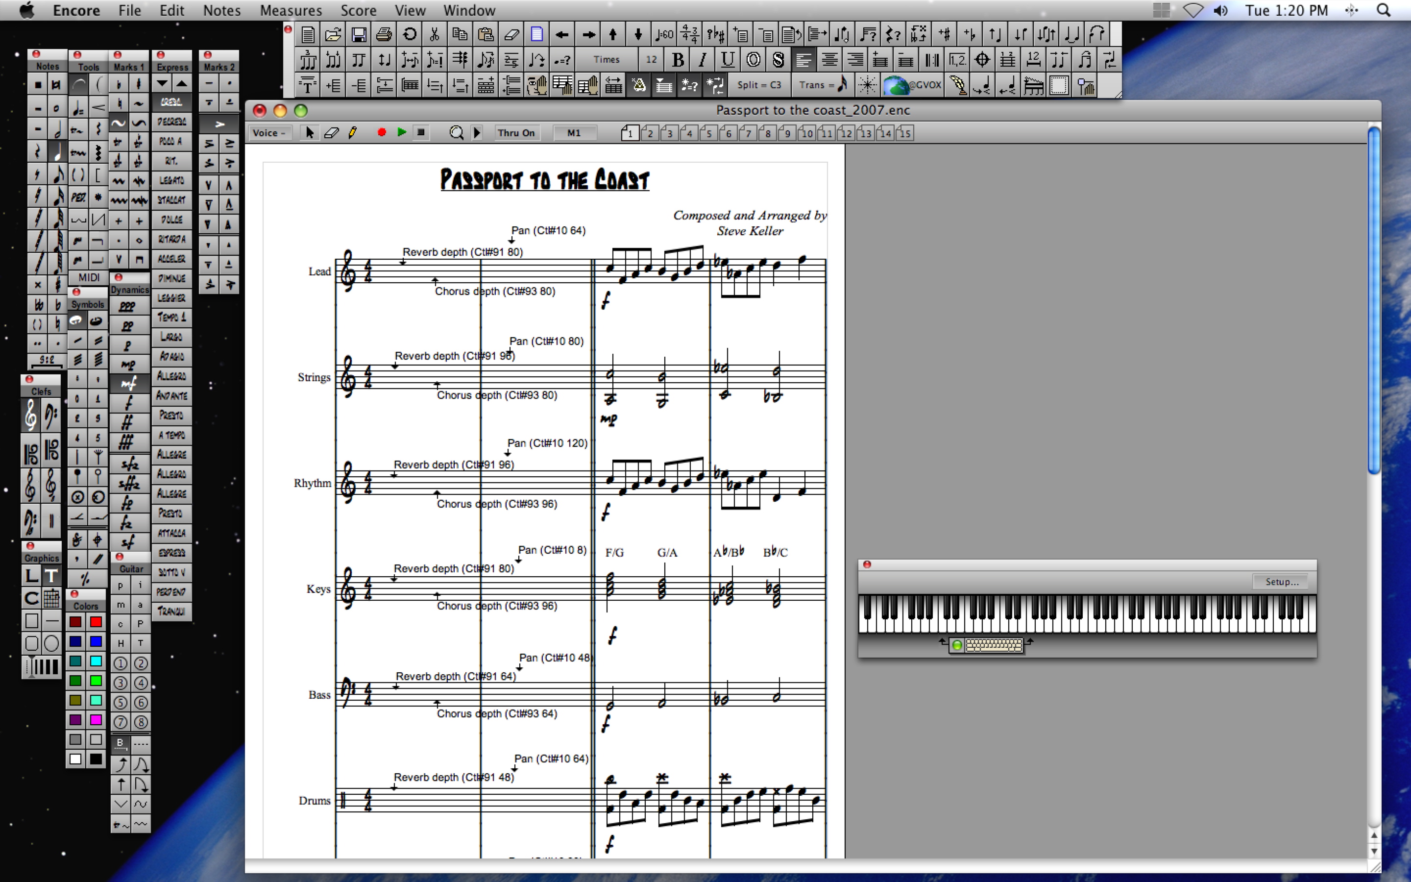Select the eraser tool in Encore

[x=330, y=133]
